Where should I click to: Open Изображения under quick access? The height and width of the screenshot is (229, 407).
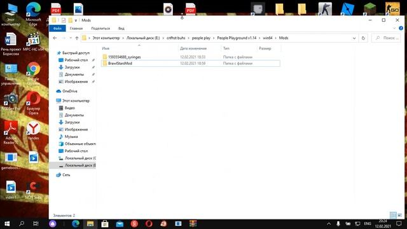76,81
